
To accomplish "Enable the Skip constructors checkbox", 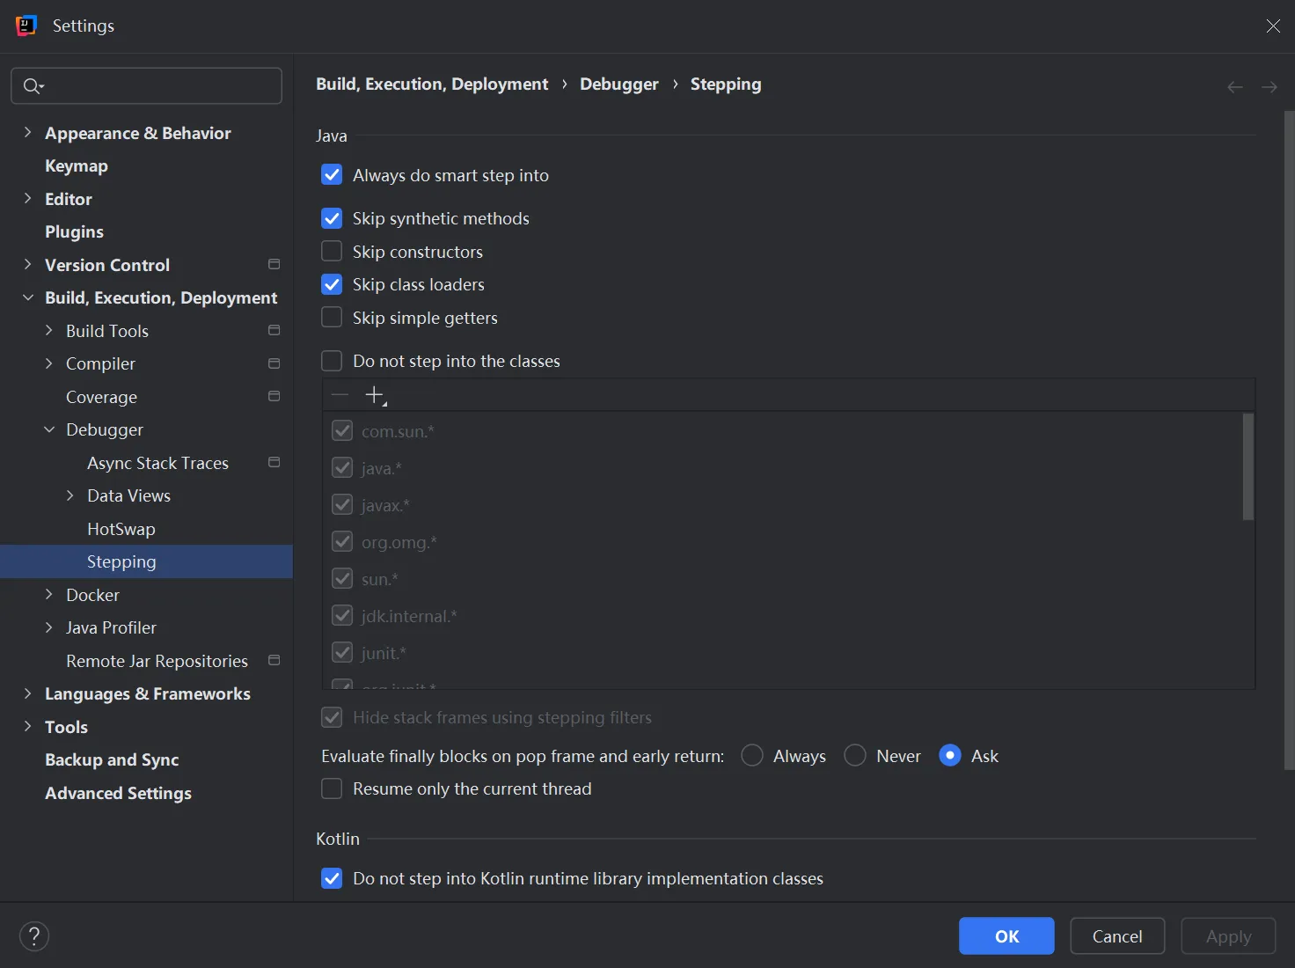I will click(332, 252).
